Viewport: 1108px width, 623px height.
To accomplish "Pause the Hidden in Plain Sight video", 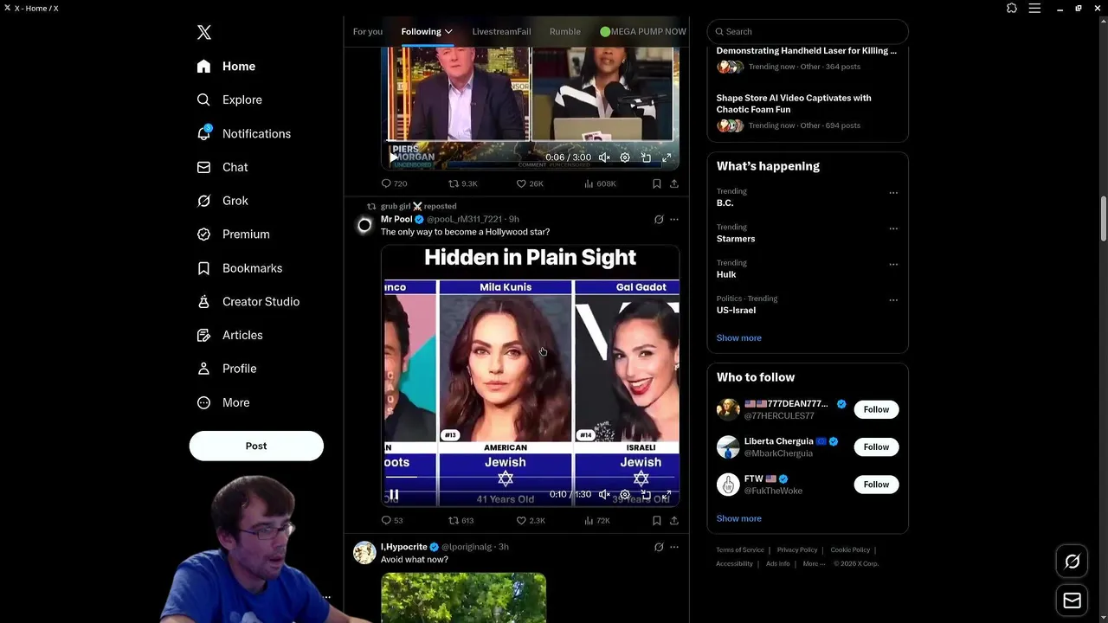I will [x=394, y=494].
